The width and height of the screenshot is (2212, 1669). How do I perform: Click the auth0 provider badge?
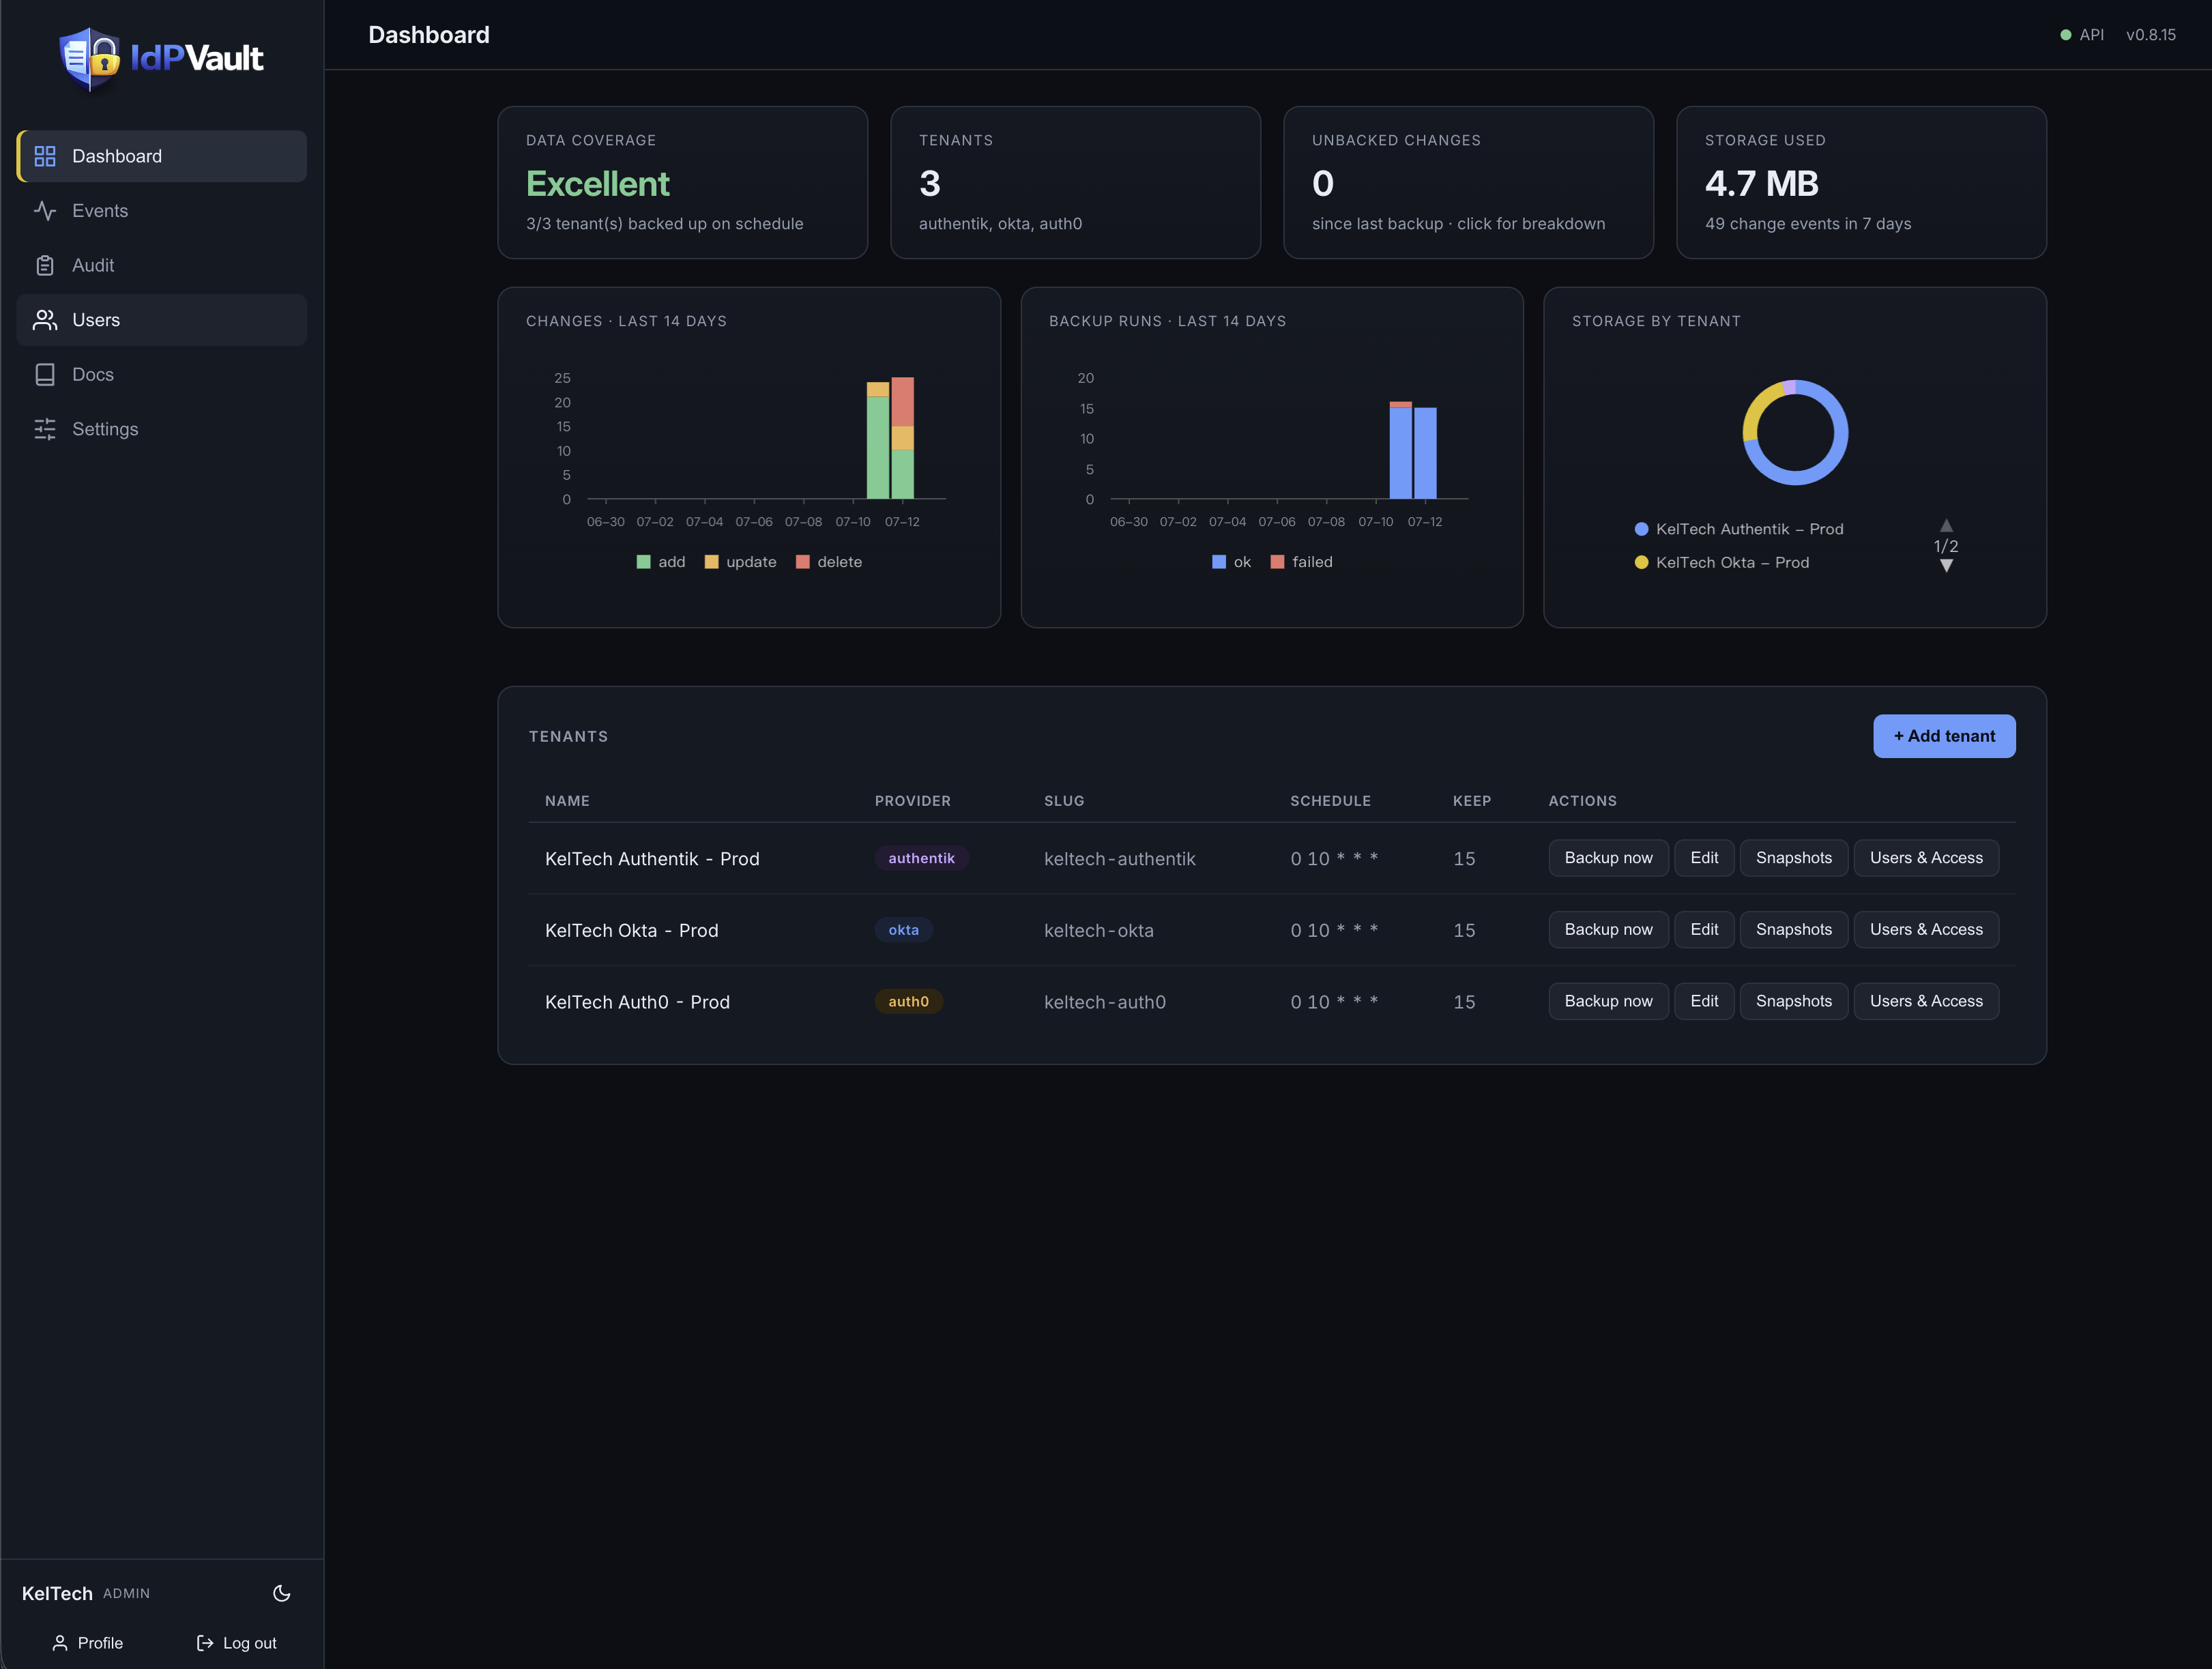tap(908, 1001)
